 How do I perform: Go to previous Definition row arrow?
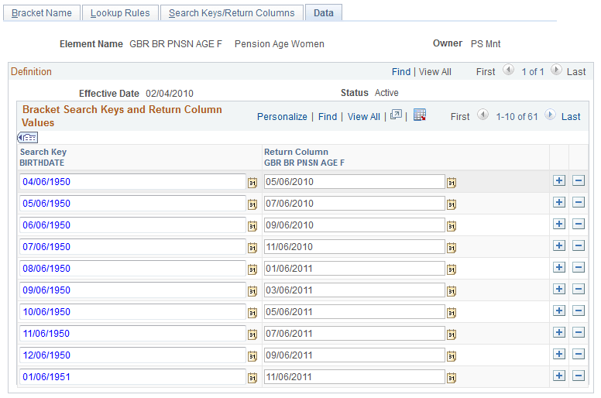click(508, 70)
